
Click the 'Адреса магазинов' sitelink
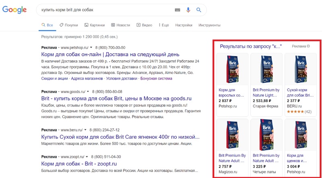87,78
